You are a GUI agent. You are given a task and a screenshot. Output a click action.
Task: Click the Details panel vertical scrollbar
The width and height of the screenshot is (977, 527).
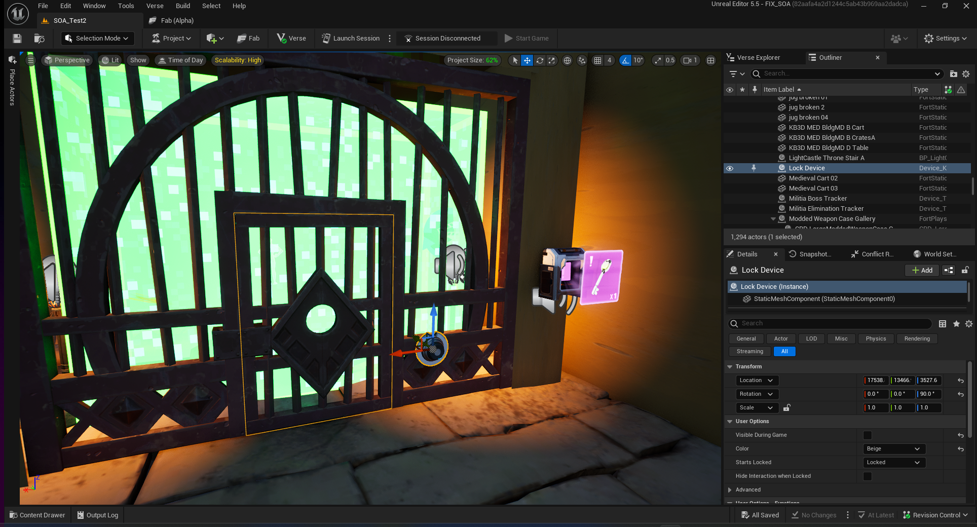coord(969,395)
